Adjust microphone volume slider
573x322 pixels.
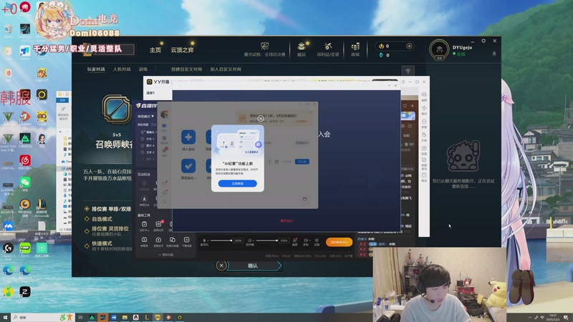(x=221, y=240)
